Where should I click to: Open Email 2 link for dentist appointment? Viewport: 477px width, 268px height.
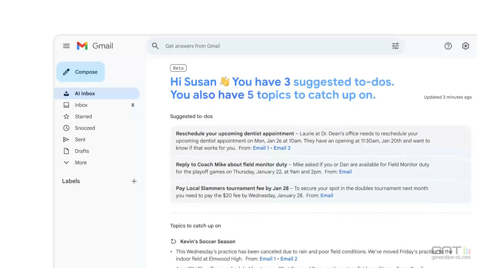tap(282, 148)
